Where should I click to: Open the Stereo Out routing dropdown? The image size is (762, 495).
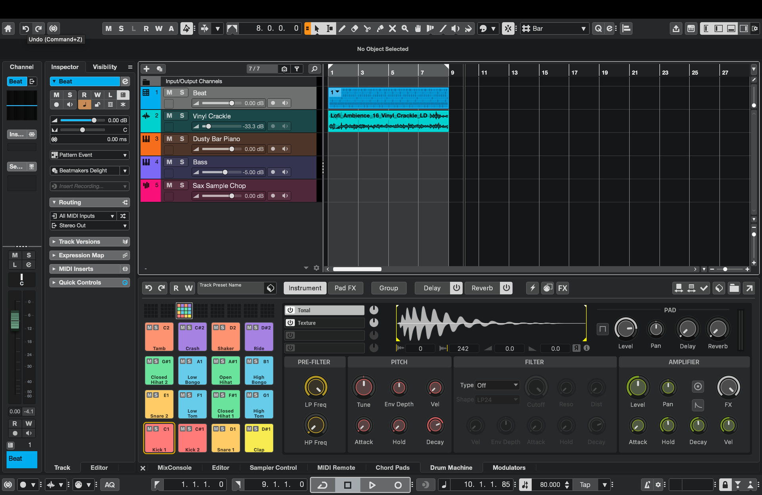90,225
